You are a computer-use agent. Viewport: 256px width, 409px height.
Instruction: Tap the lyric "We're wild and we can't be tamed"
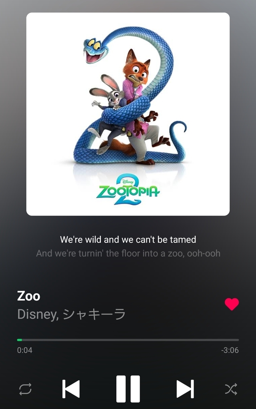click(x=128, y=239)
